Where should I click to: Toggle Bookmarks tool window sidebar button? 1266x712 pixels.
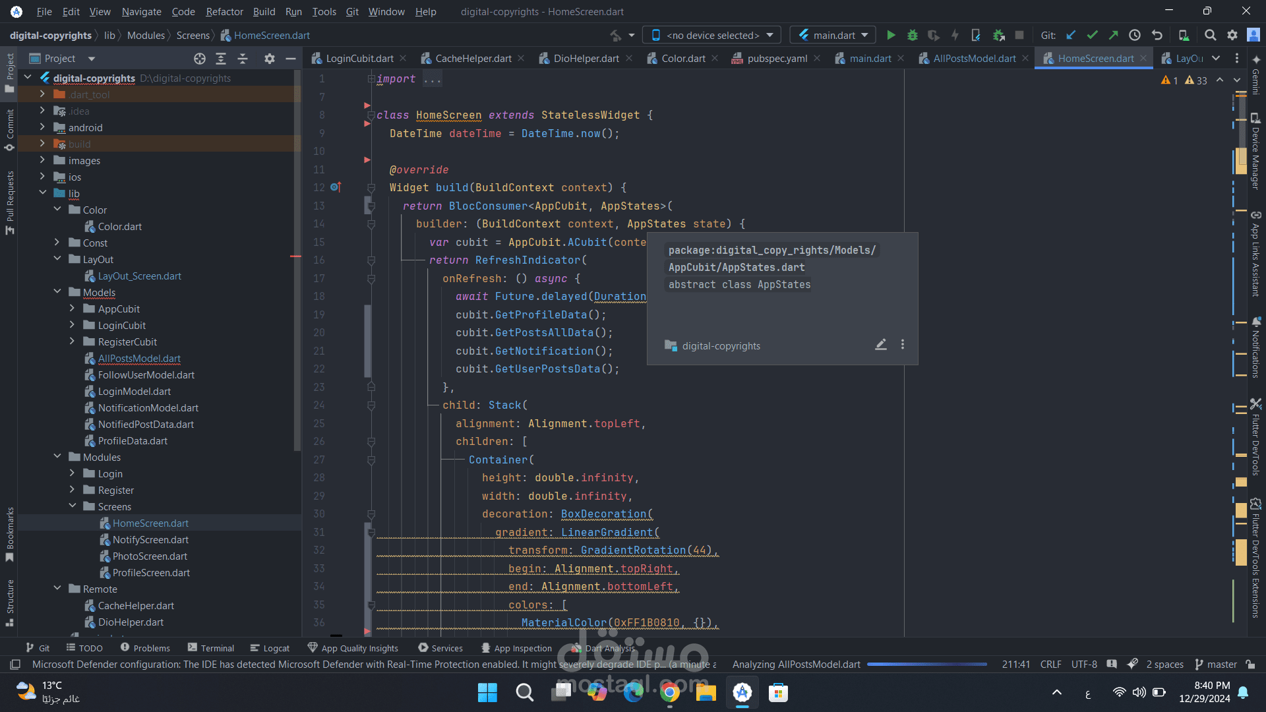pyautogui.click(x=9, y=534)
